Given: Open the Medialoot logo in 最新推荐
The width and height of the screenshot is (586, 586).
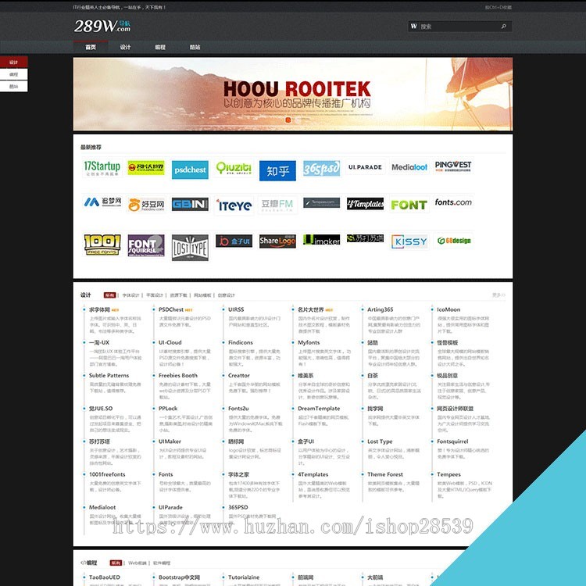Looking at the screenshot, I should click(409, 167).
